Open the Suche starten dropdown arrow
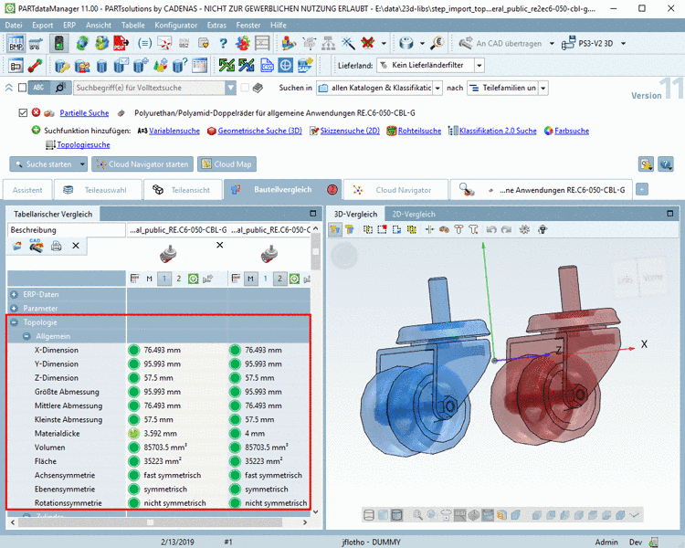 82,164
